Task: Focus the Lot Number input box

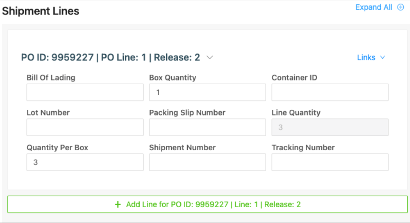Action: (85, 127)
